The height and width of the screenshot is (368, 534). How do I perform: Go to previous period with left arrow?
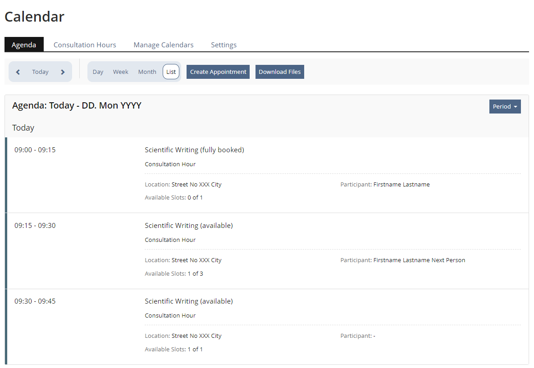point(18,72)
